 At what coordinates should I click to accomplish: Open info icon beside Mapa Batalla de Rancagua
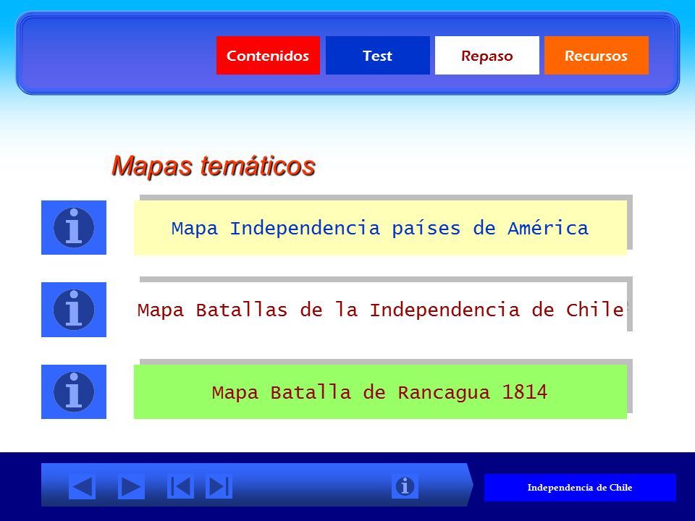[74, 391]
